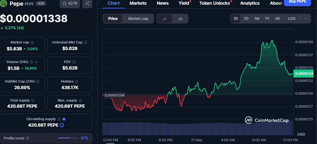Open info icon next to Total supply
The width and height of the screenshot is (317, 144).
point(33,100)
